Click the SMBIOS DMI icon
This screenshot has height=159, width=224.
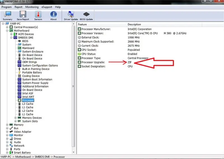point(15,38)
